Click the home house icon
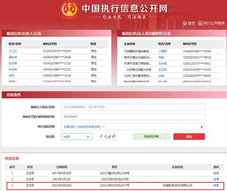 coord(185,23)
